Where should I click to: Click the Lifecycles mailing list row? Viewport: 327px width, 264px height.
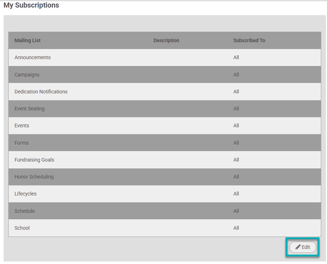coord(26,194)
